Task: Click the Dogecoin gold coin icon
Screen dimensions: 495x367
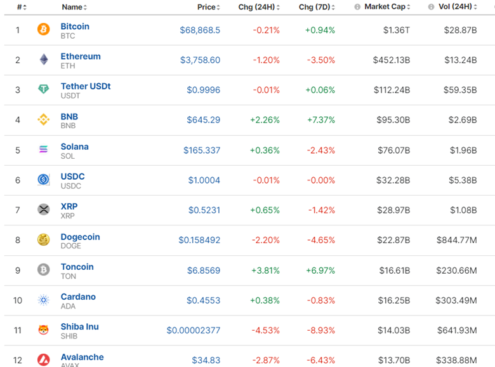Action: [44, 239]
